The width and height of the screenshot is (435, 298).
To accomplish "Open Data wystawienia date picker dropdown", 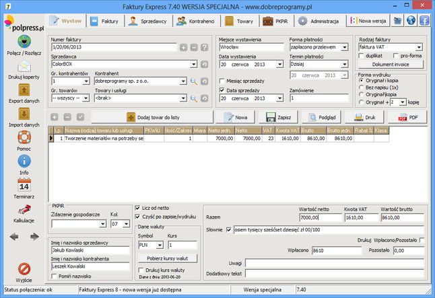I will click(x=279, y=65).
